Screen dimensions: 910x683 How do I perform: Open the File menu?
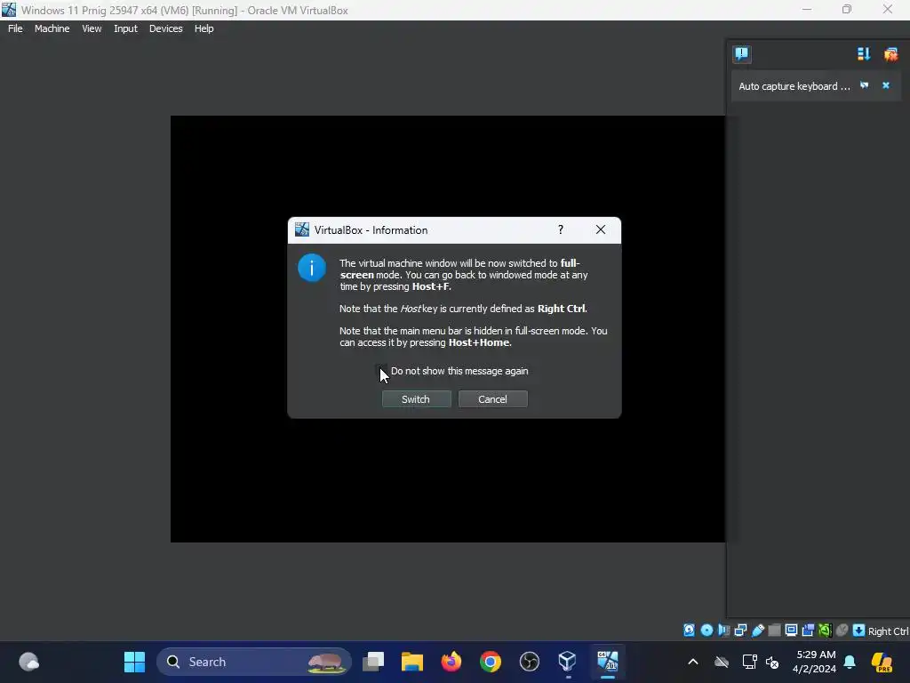coord(15,28)
